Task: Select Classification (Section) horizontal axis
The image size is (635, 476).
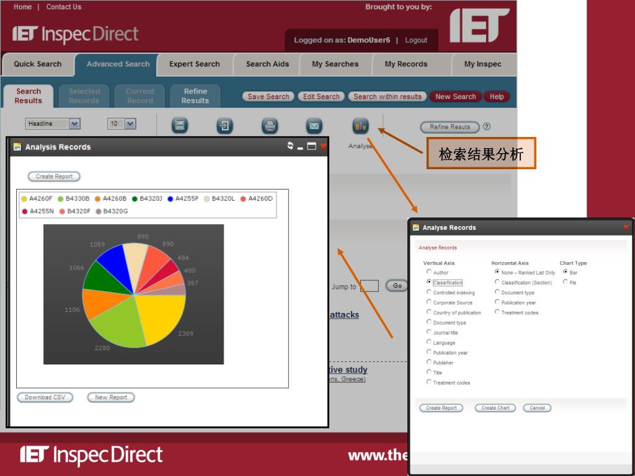Action: click(x=497, y=282)
